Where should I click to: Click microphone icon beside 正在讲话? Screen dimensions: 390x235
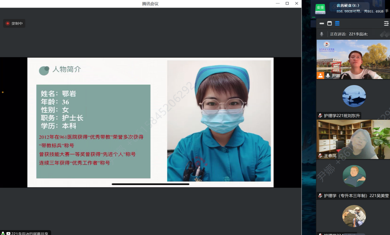pyautogui.click(x=322, y=34)
